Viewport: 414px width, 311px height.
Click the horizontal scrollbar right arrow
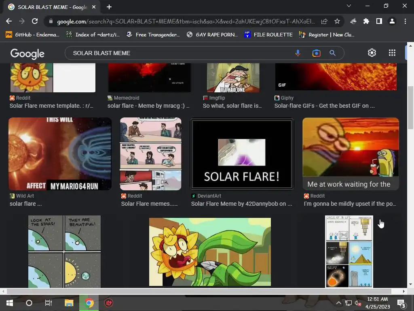[x=404, y=292]
